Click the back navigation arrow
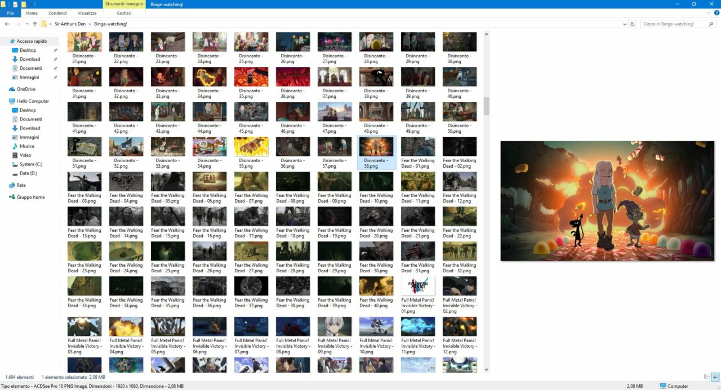721x390 pixels. tap(7, 24)
